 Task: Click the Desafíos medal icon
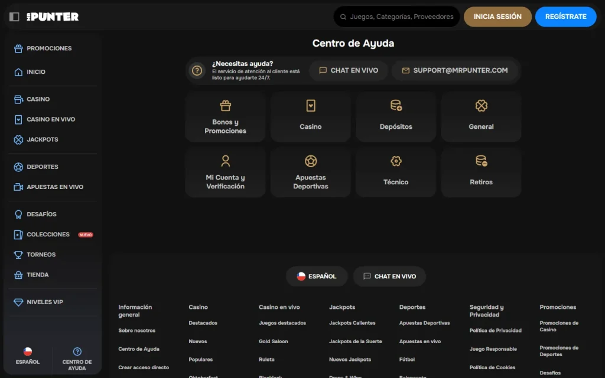tap(18, 214)
